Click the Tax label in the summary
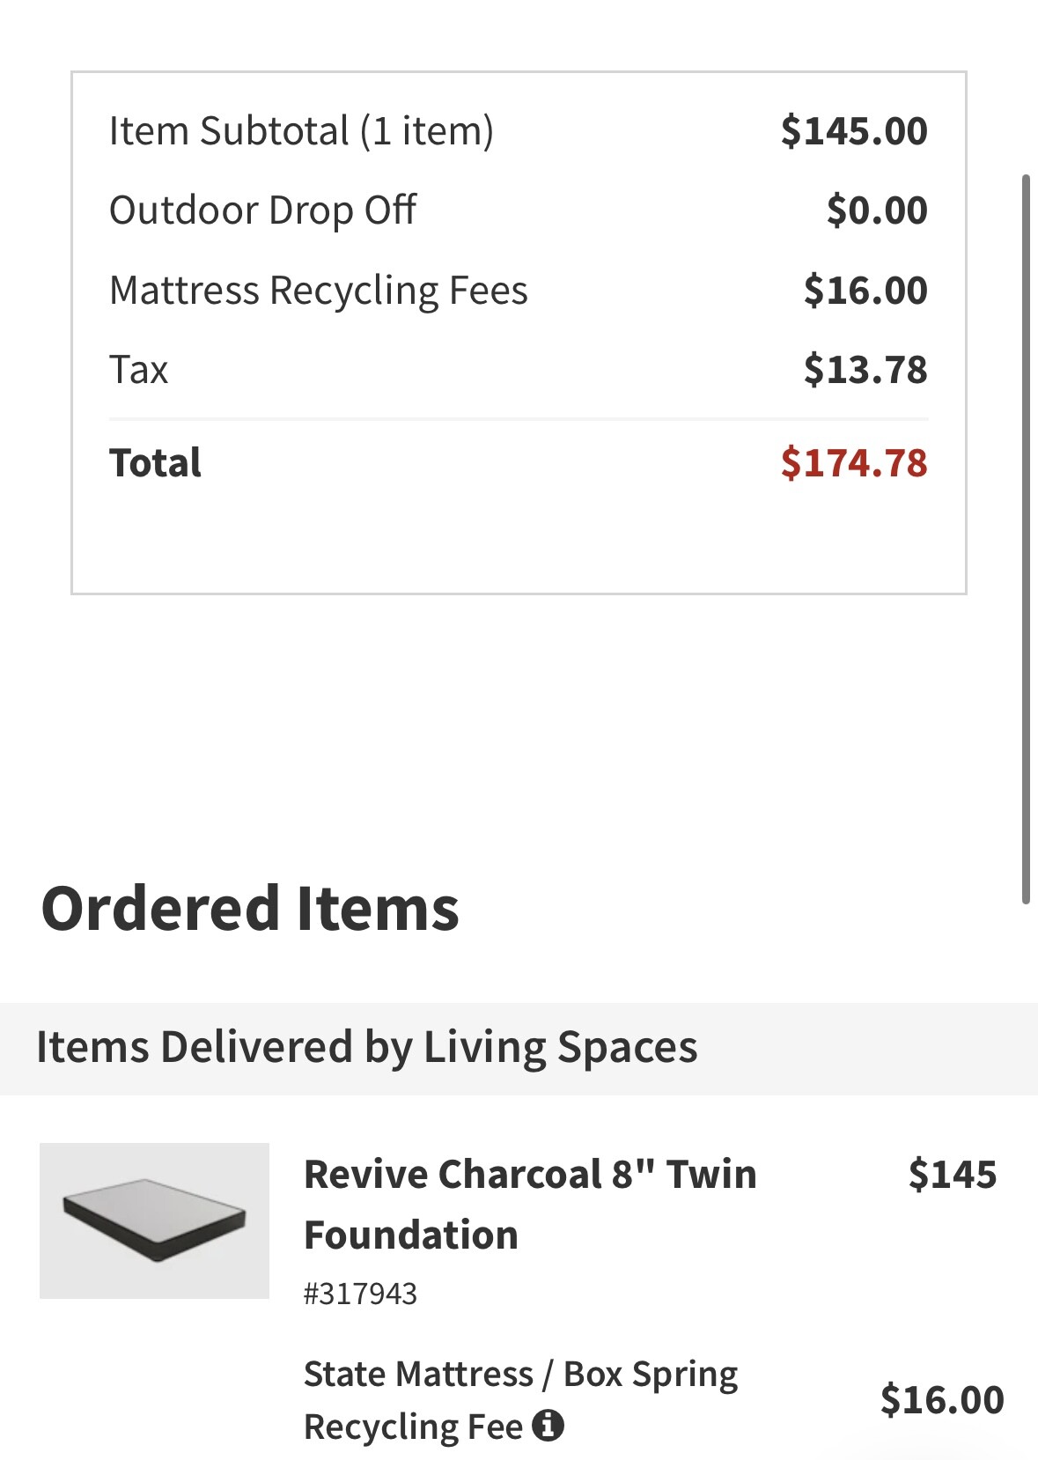The width and height of the screenshot is (1038, 1460). 138,370
